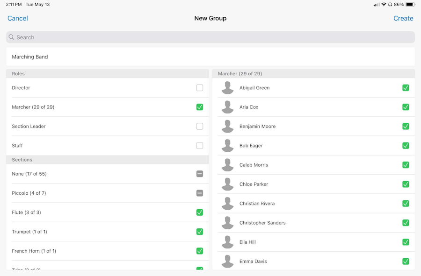Image resolution: width=421 pixels, height=276 pixels.
Task: Tap Chloe Parker's avatar icon
Action: [x=228, y=184]
